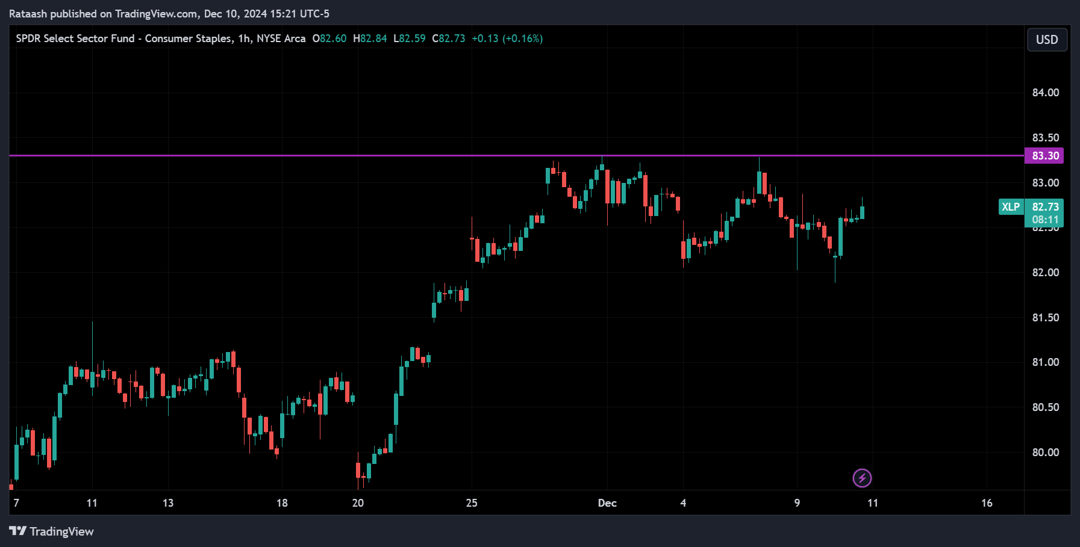Viewport: 1080px width, 547px height.
Task: Click the 80.00 price axis label
Action: [1045, 453]
